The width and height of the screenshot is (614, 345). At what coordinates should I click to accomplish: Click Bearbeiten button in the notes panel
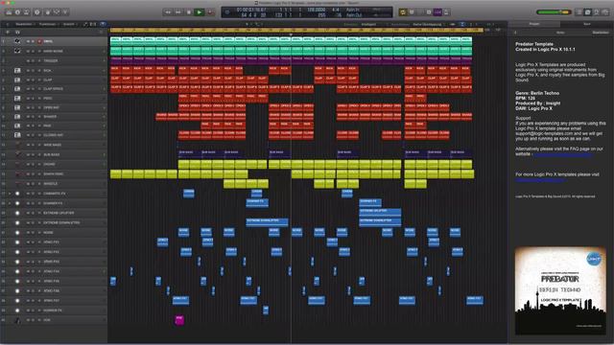point(601,33)
